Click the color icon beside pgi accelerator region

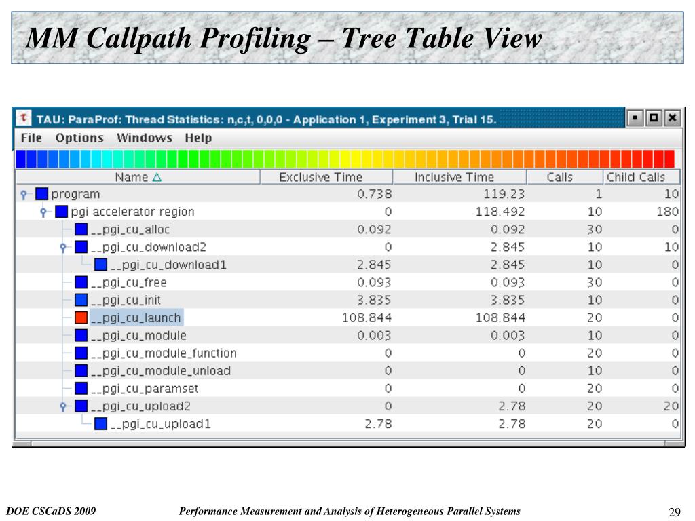click(x=61, y=212)
